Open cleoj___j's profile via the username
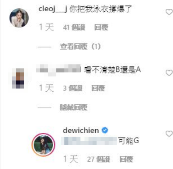 click(x=53, y=9)
